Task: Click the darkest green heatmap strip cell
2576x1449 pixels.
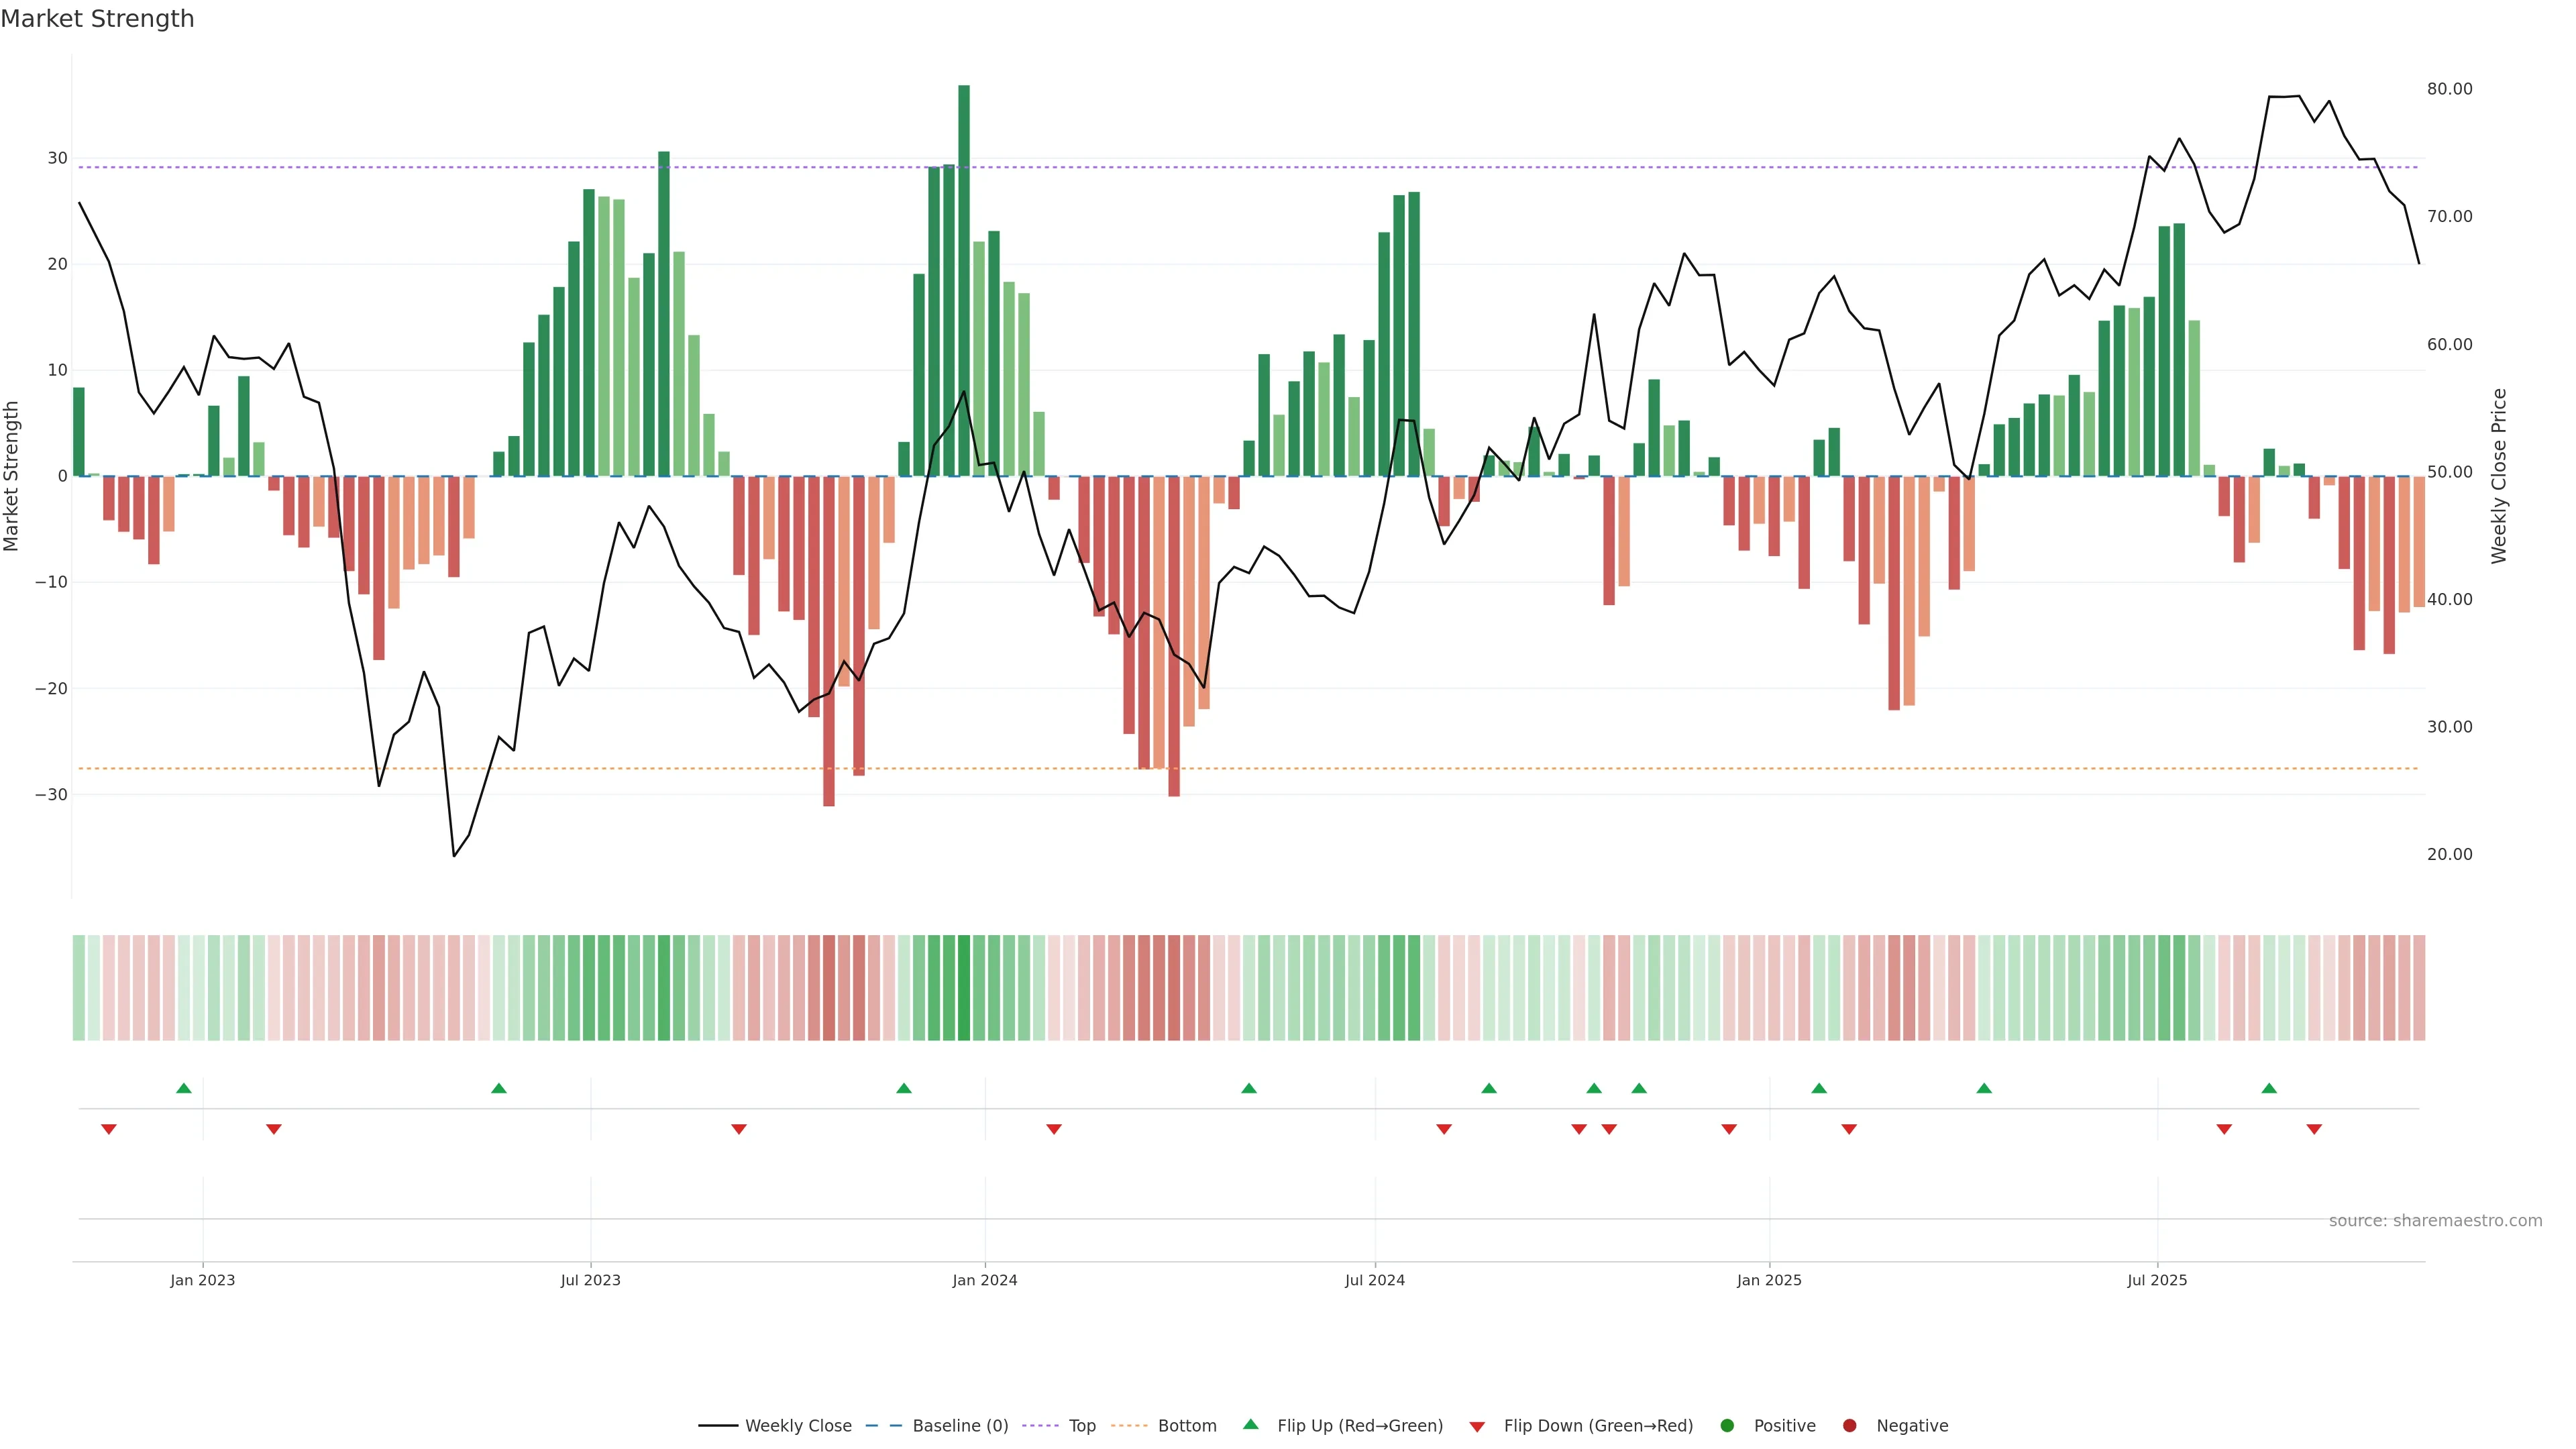Action: pos(964,988)
